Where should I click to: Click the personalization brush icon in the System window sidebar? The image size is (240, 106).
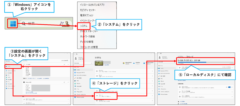point(75,78)
